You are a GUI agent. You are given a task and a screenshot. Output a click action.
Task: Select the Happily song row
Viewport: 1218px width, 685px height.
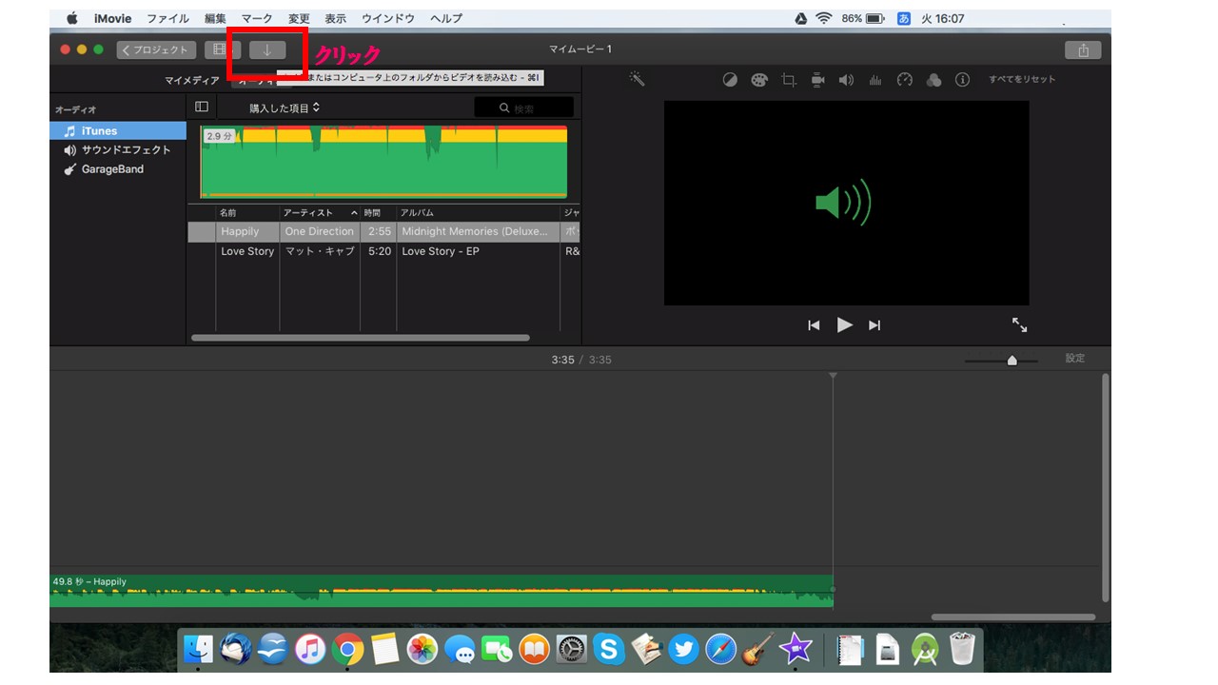(x=383, y=232)
